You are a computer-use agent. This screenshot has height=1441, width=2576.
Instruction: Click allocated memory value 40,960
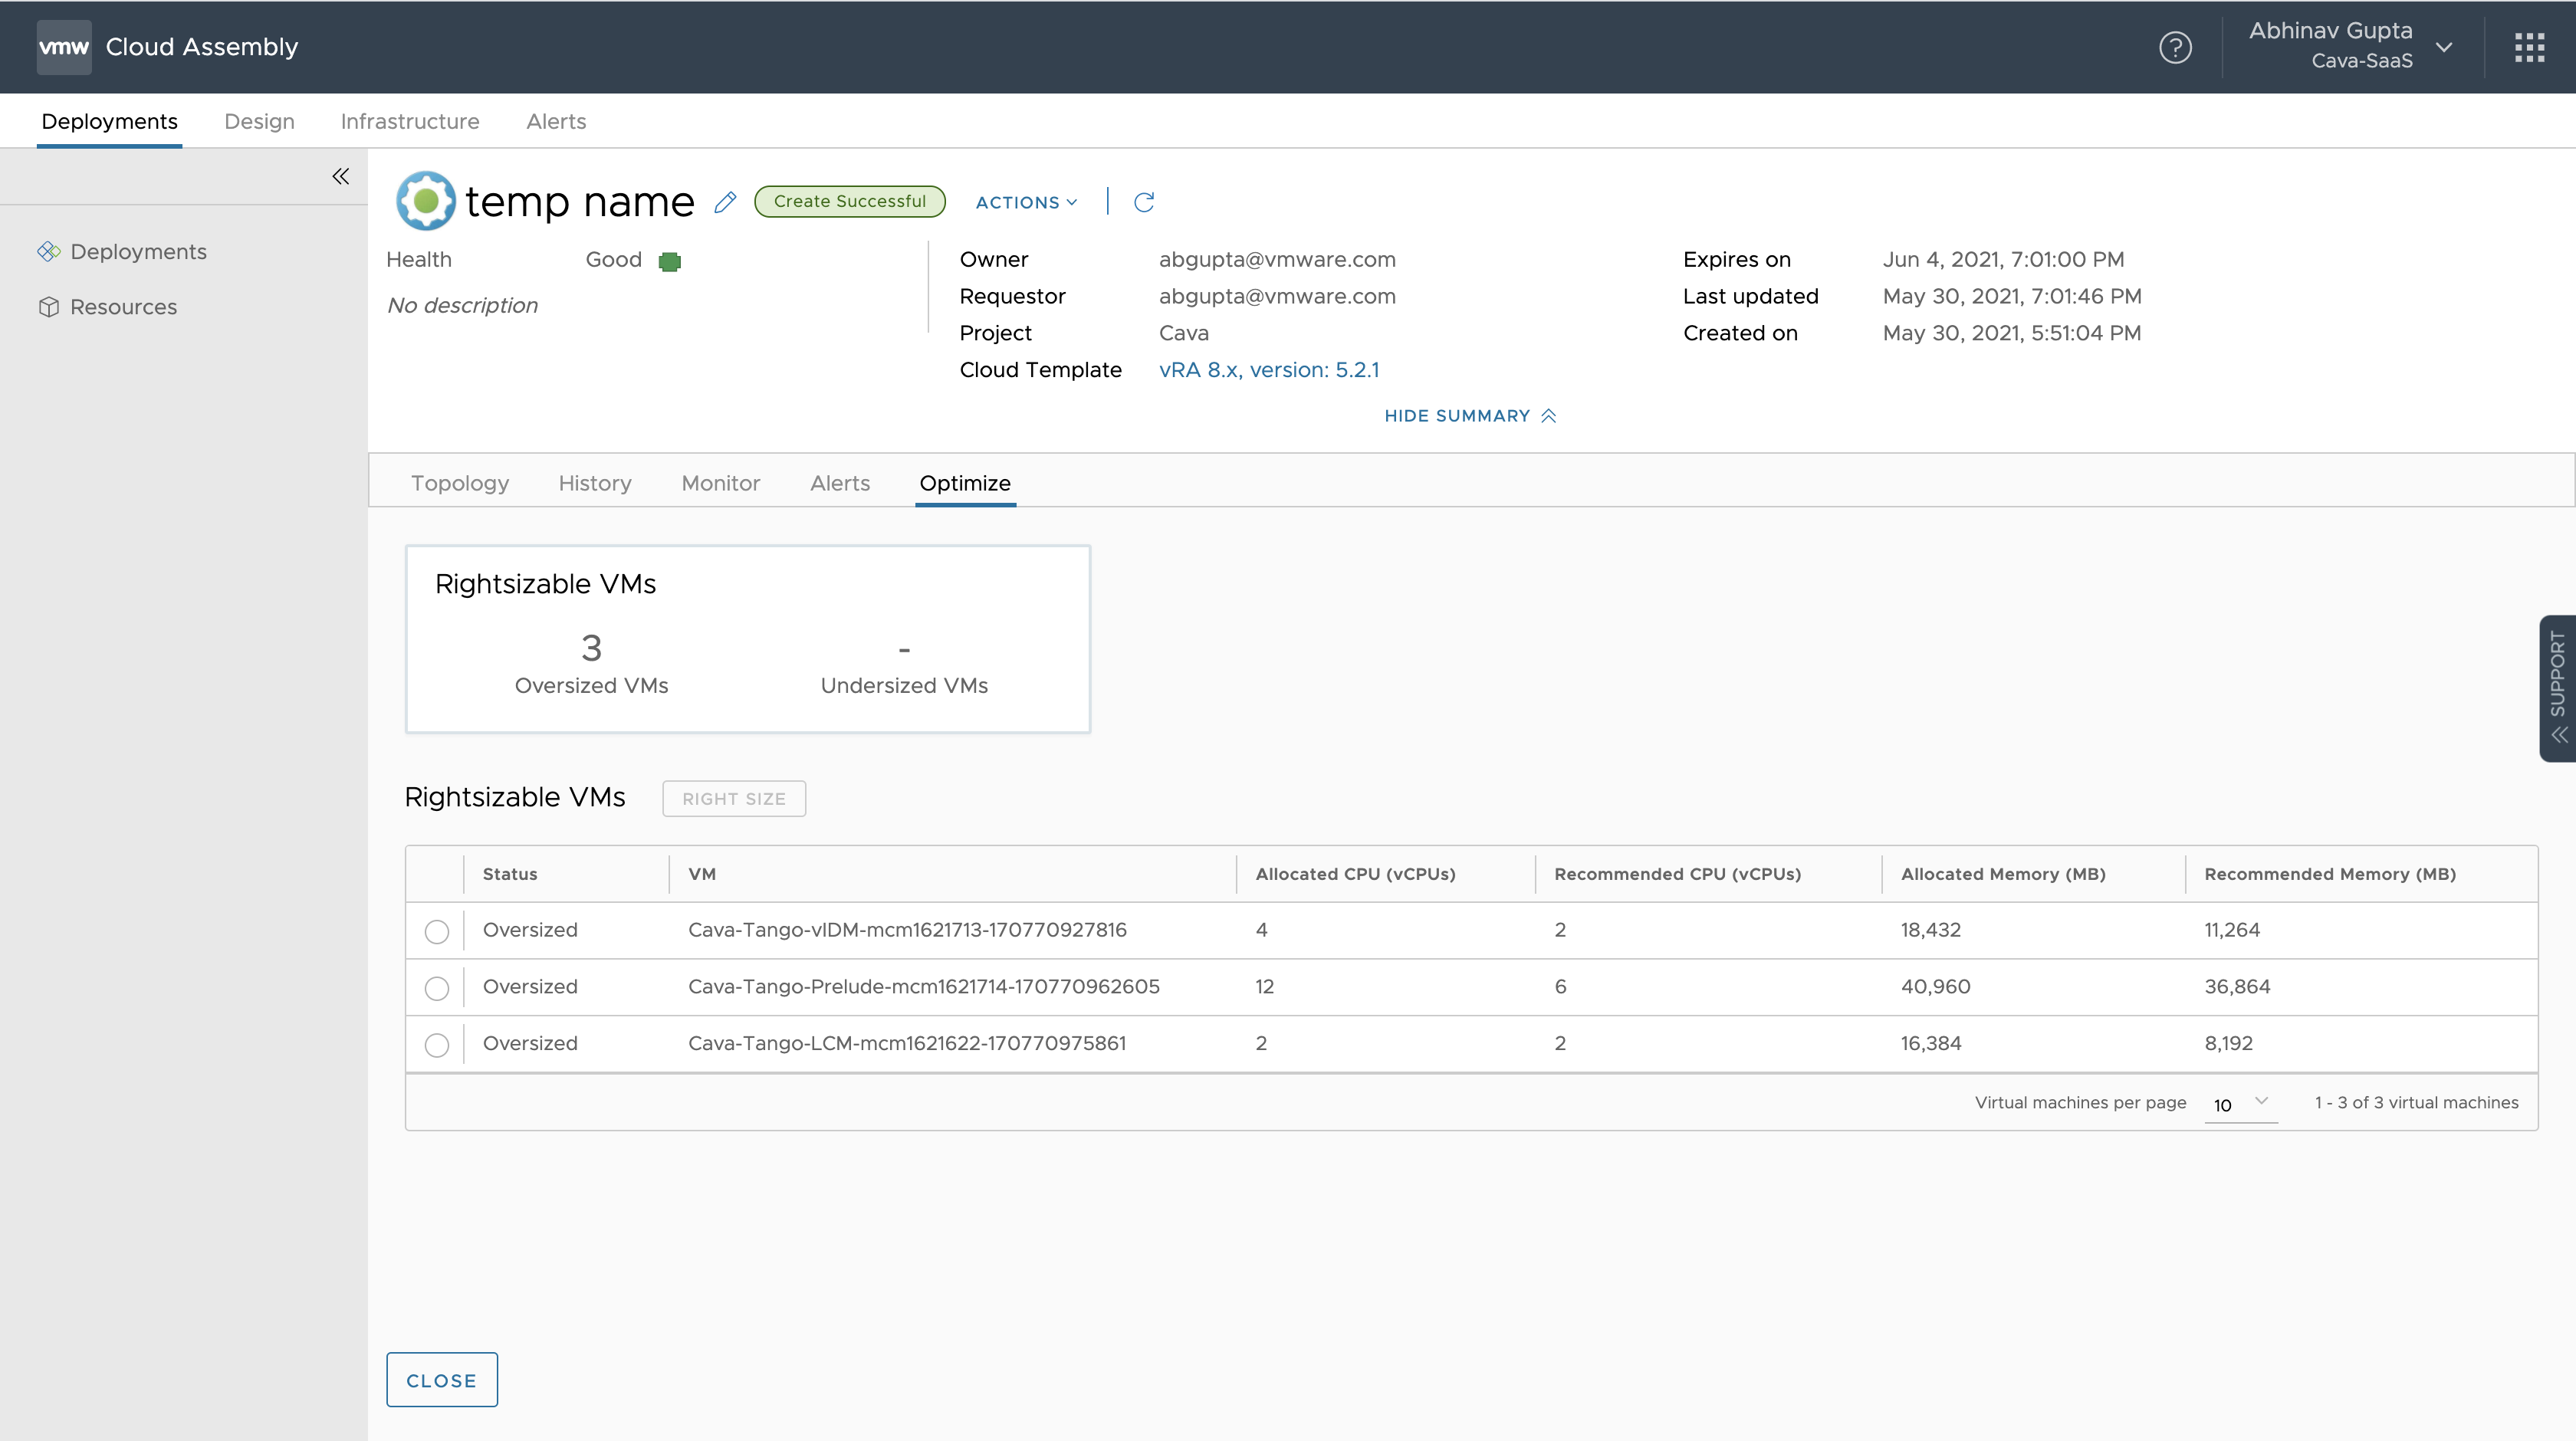click(1935, 987)
